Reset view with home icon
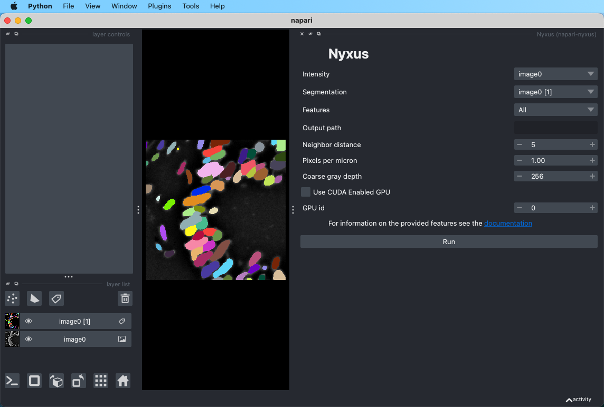604x407 pixels. click(123, 381)
